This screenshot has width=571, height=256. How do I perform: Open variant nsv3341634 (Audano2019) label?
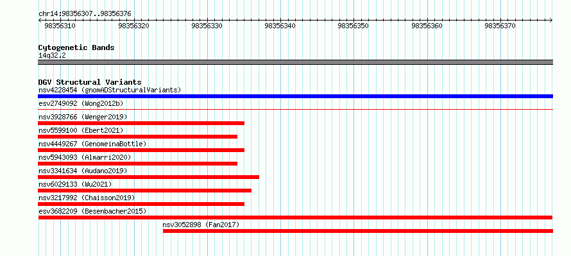83,171
